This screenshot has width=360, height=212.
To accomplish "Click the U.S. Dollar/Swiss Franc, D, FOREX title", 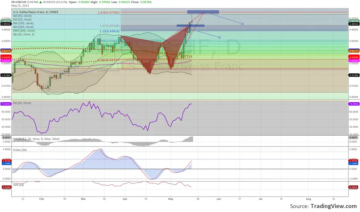I will click(36, 12).
